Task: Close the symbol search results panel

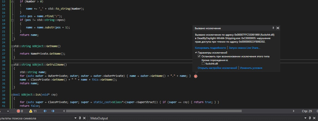Action: [x=84, y=118]
